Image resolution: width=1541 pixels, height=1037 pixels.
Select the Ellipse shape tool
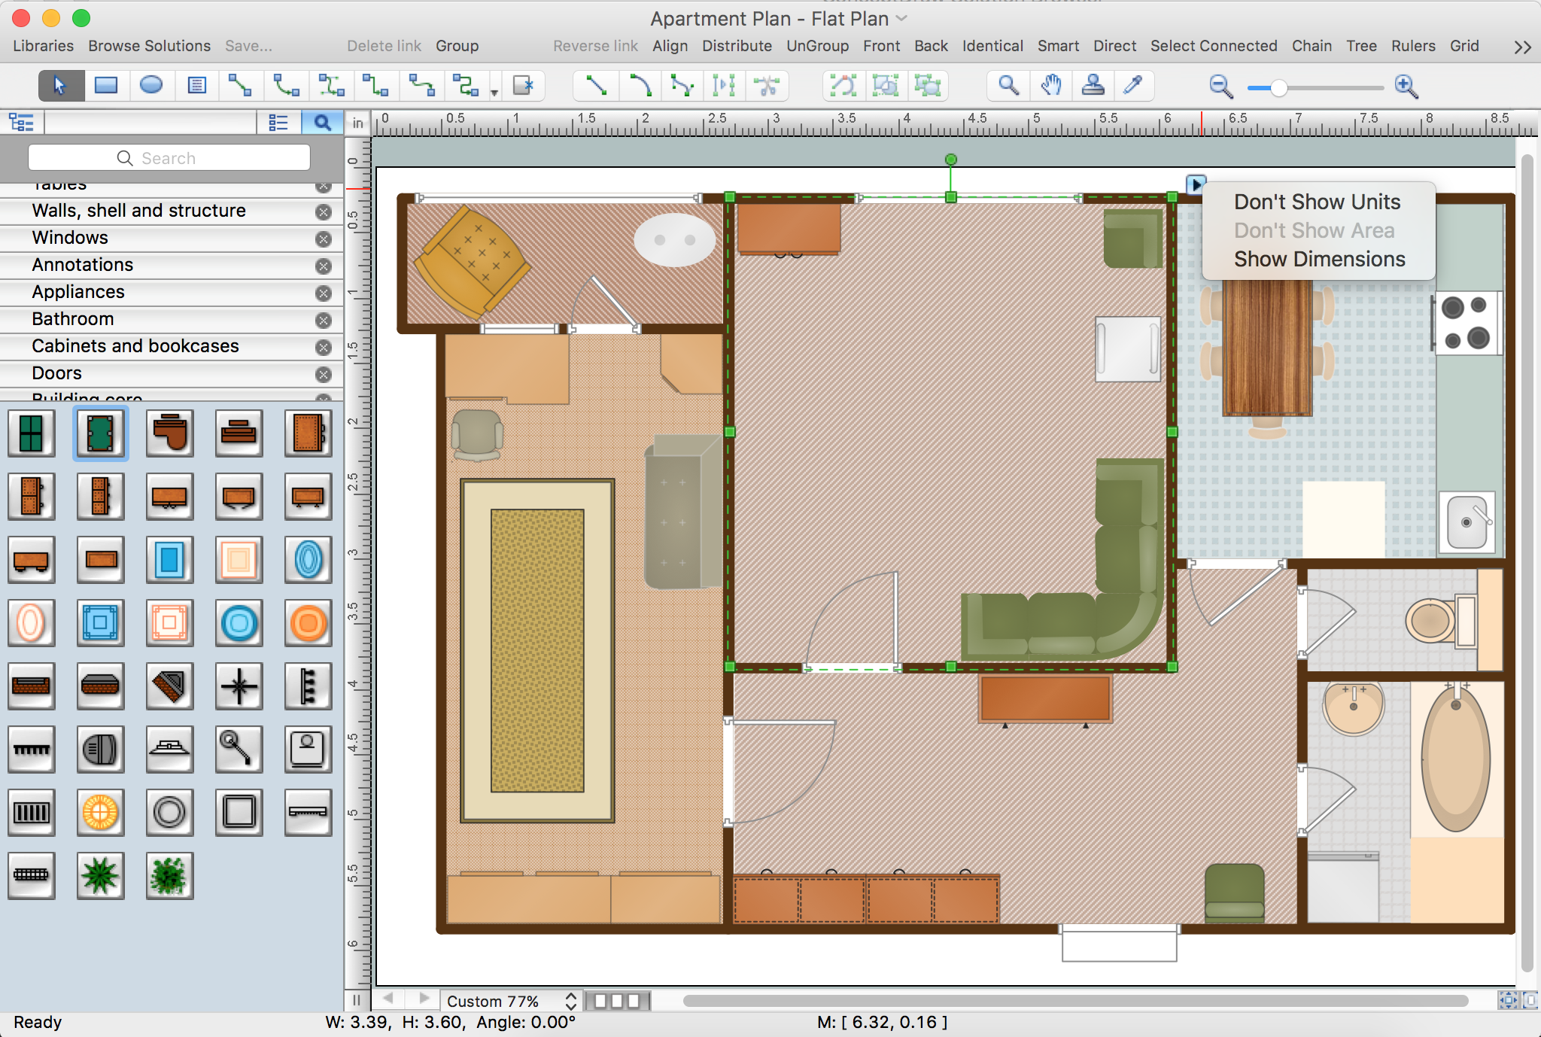[x=150, y=88]
